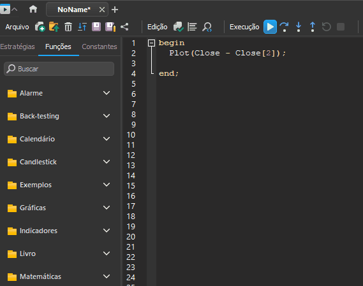Switch to the Funções tab
The image size is (363, 286).
(x=58, y=46)
